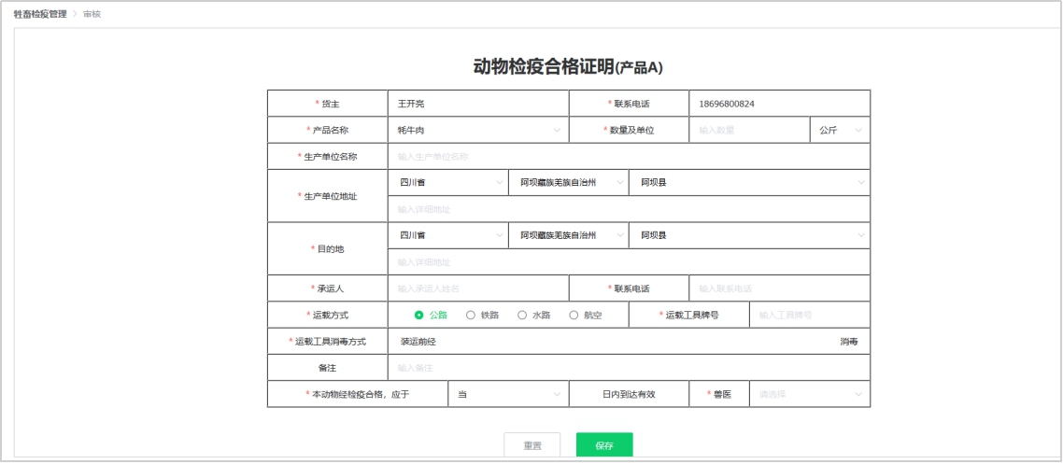Image resolution: width=1063 pixels, height=464 pixels.
Task: Click the 保存 save button
Action: click(x=604, y=445)
